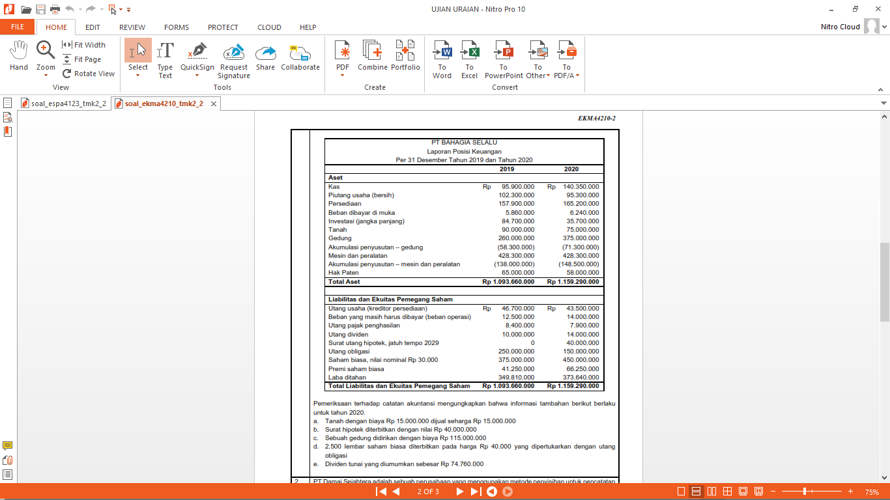Click Fit Width view option
The width and height of the screenshot is (890, 500).
pos(84,45)
